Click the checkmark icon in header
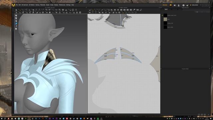Image resolution: width=213 pixels, height=120 pixels. (x=187, y=5)
